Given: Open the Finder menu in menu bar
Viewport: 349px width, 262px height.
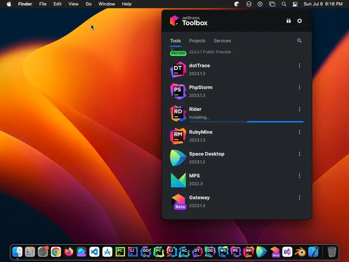Looking at the screenshot, I should (x=25, y=4).
